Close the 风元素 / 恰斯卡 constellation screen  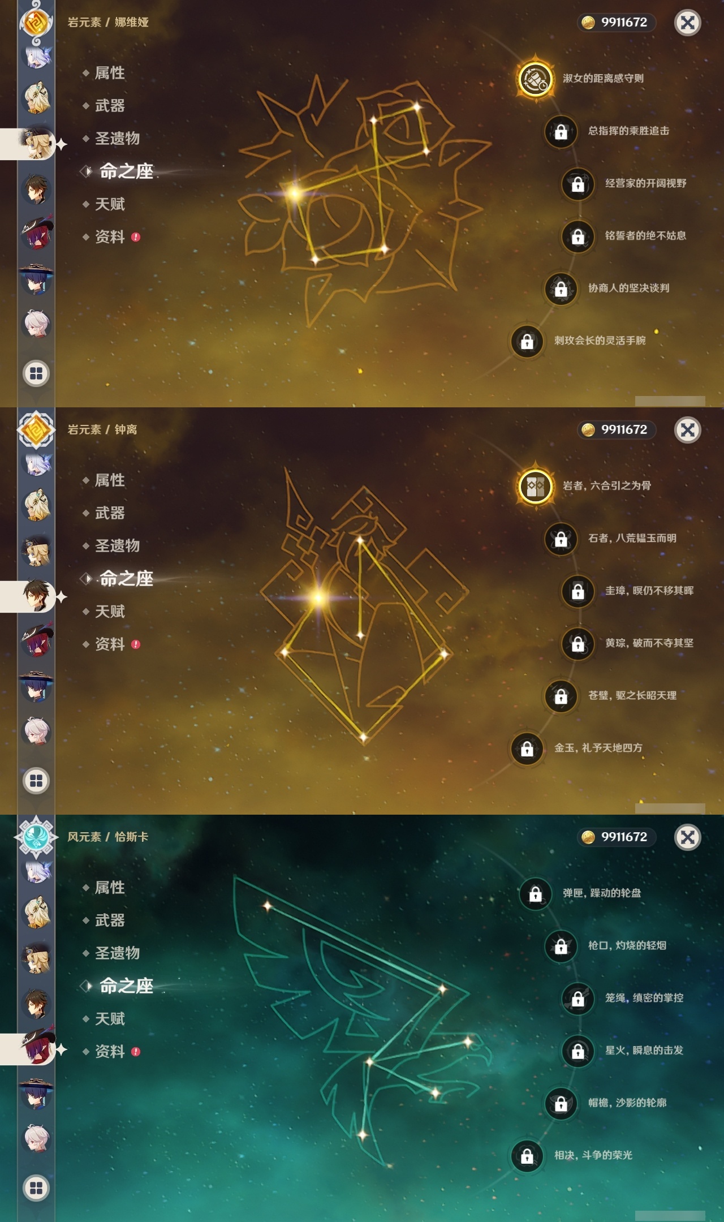click(x=688, y=837)
